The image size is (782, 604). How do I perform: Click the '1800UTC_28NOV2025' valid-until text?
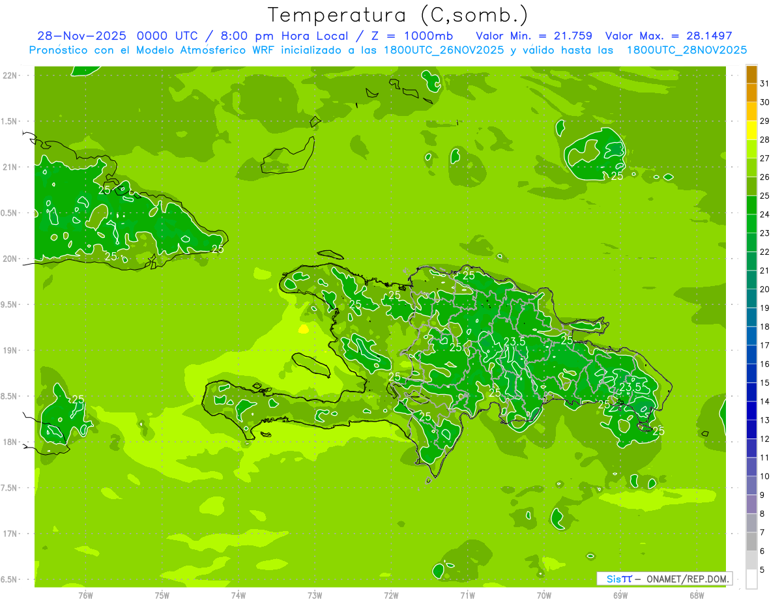click(x=686, y=50)
